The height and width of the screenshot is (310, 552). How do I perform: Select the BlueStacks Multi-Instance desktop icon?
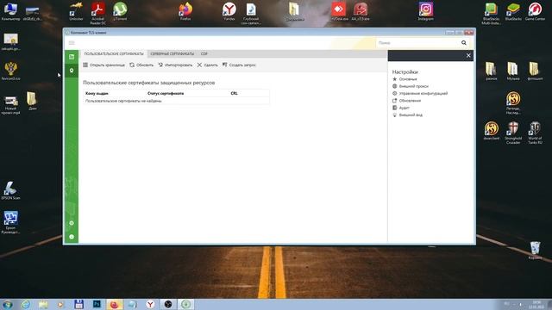pyautogui.click(x=491, y=13)
